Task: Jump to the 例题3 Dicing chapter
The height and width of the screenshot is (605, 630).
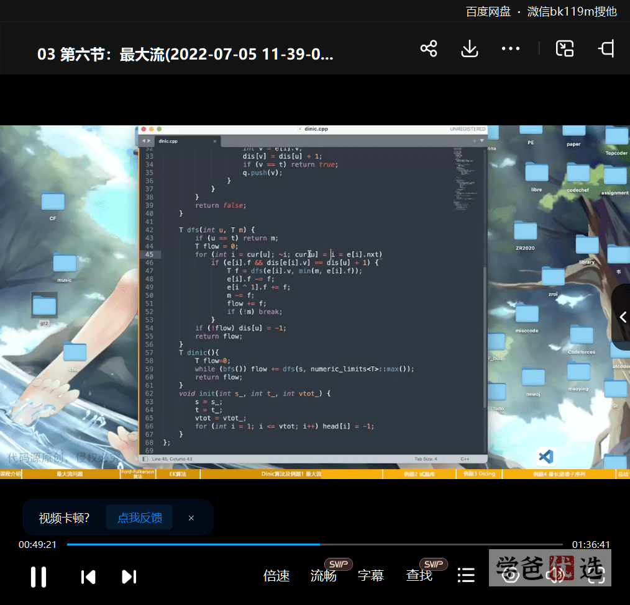Action: click(479, 474)
